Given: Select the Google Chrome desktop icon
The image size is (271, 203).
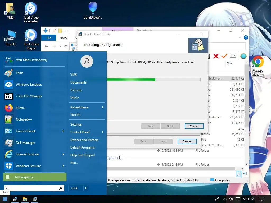Looking at the screenshot, I should pyautogui.click(x=258, y=66).
